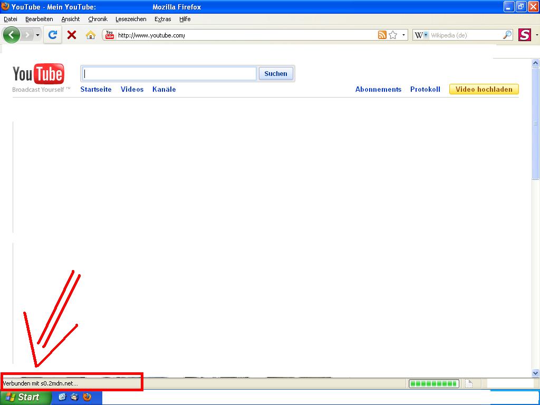Screen dimensions: 540x405
Task: Click the orange RSS feed icon
Action: [382, 35]
